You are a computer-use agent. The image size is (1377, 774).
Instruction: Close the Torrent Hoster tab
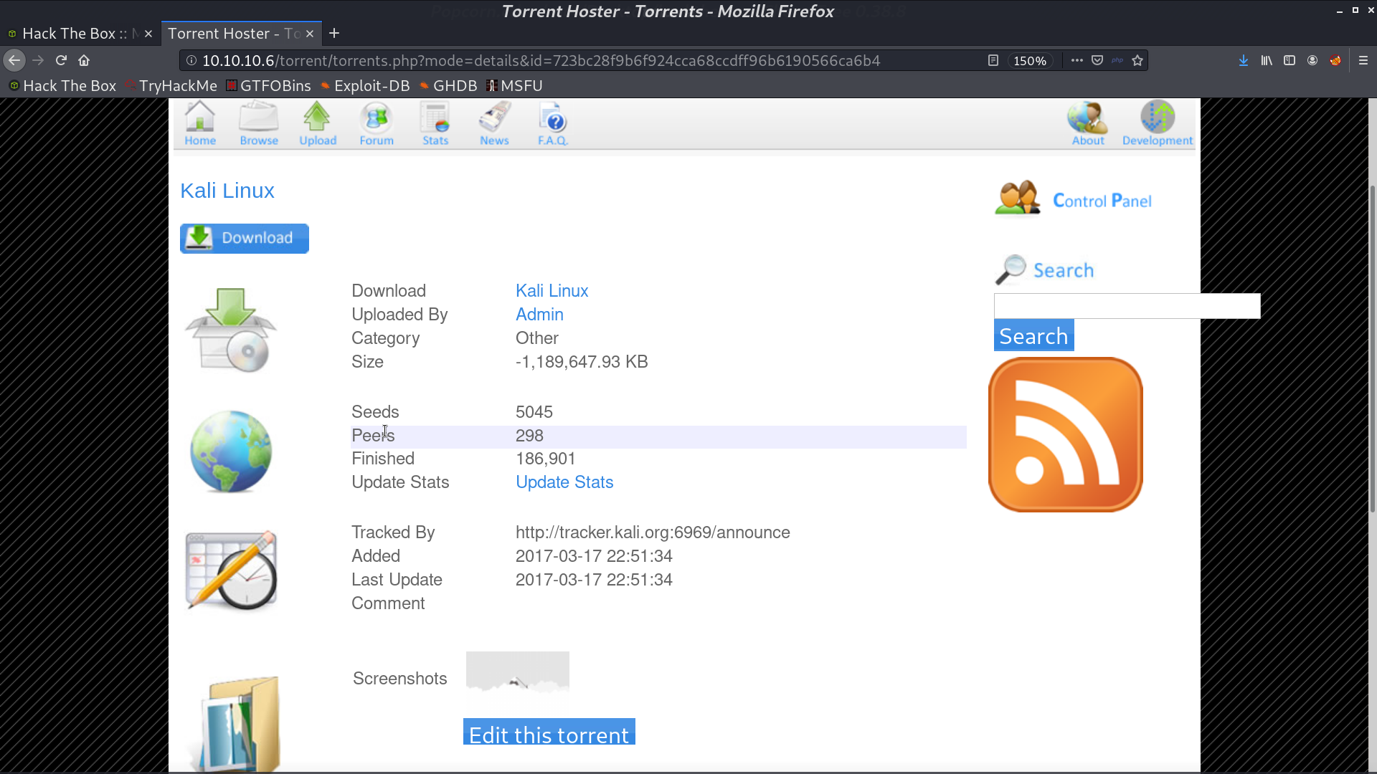310,34
